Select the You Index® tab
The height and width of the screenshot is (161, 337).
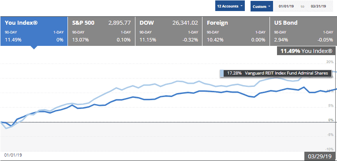[34, 31]
